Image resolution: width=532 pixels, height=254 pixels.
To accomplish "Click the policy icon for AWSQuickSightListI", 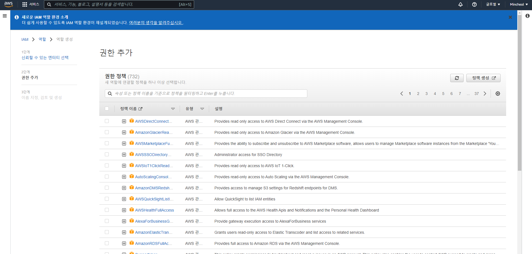I will coord(132,198).
